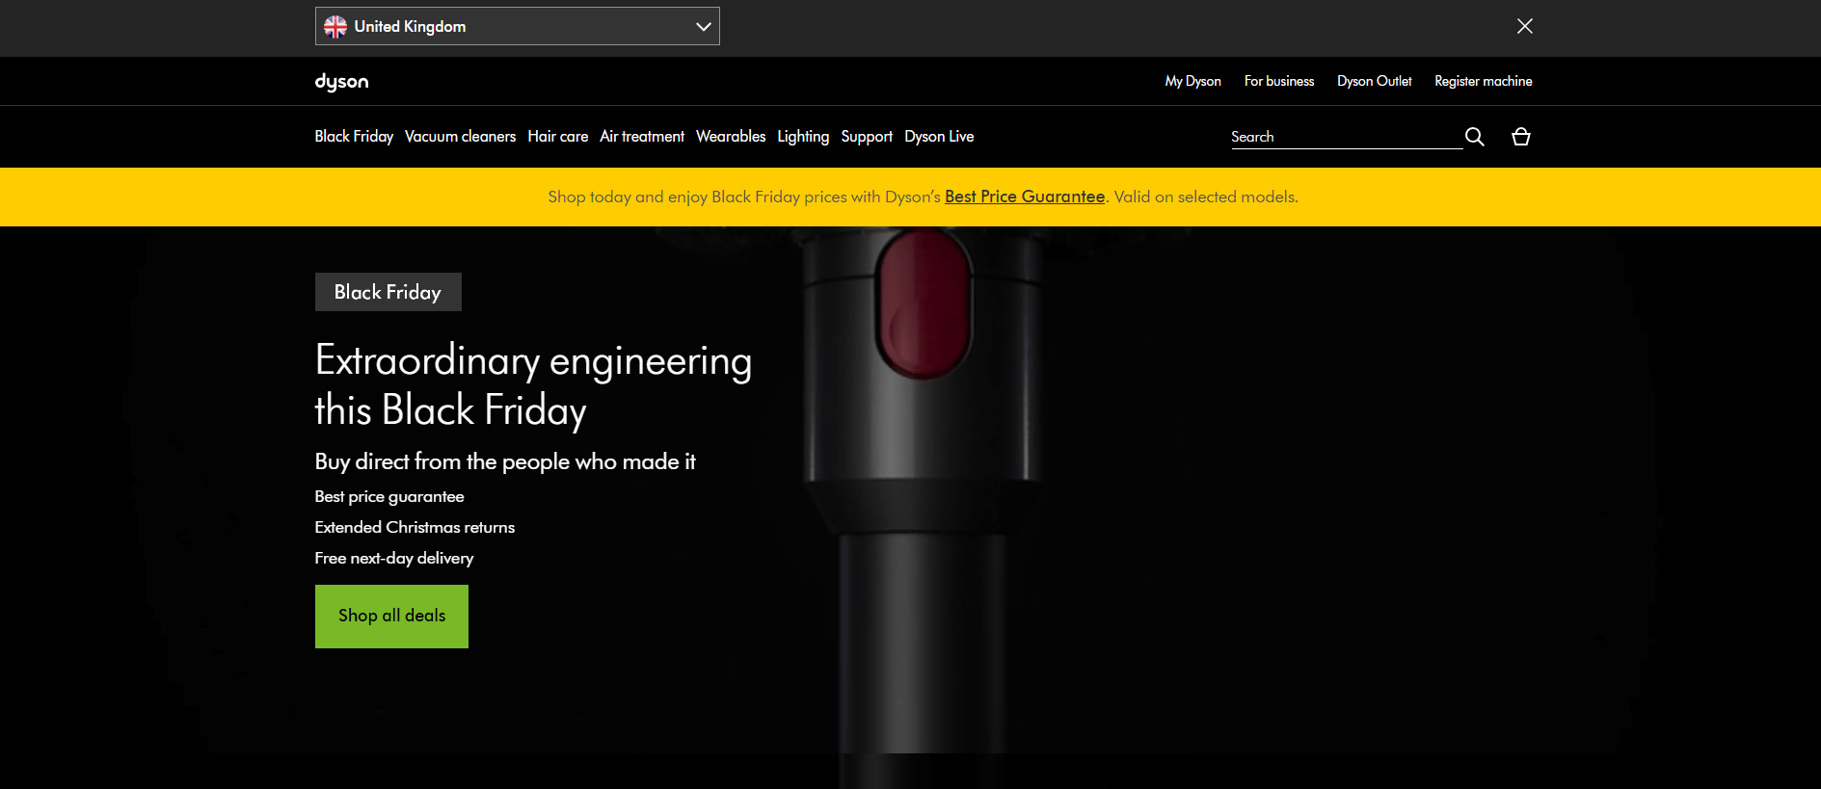Open My Dyson account link
The width and height of the screenshot is (1821, 789).
point(1192,81)
